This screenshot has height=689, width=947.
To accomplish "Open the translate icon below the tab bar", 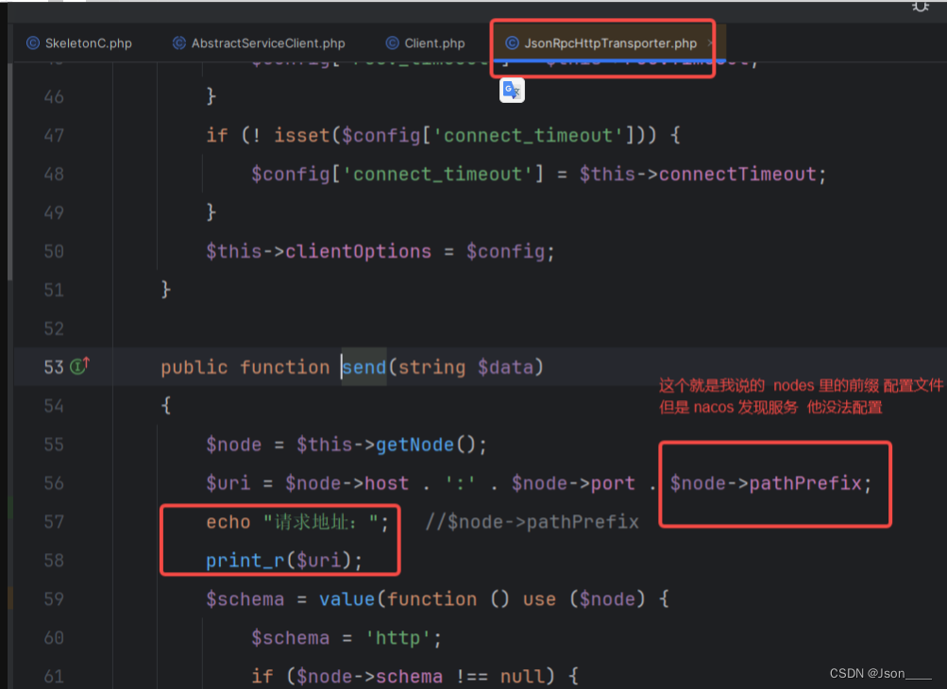I will click(x=511, y=90).
